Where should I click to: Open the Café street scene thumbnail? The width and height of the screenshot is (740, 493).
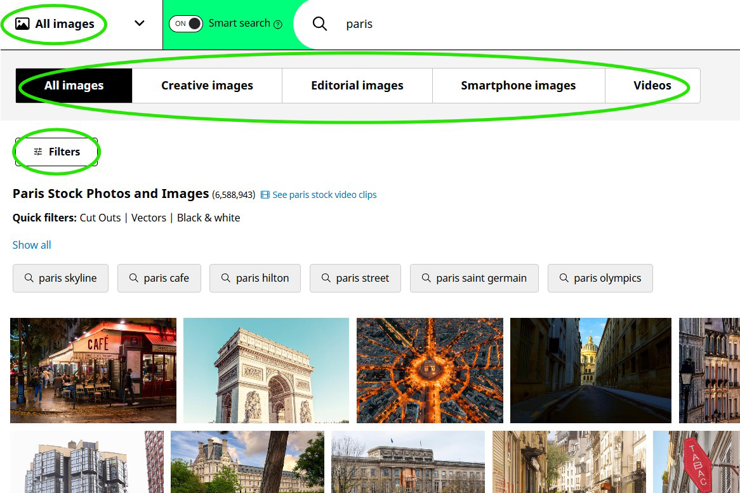click(x=93, y=371)
